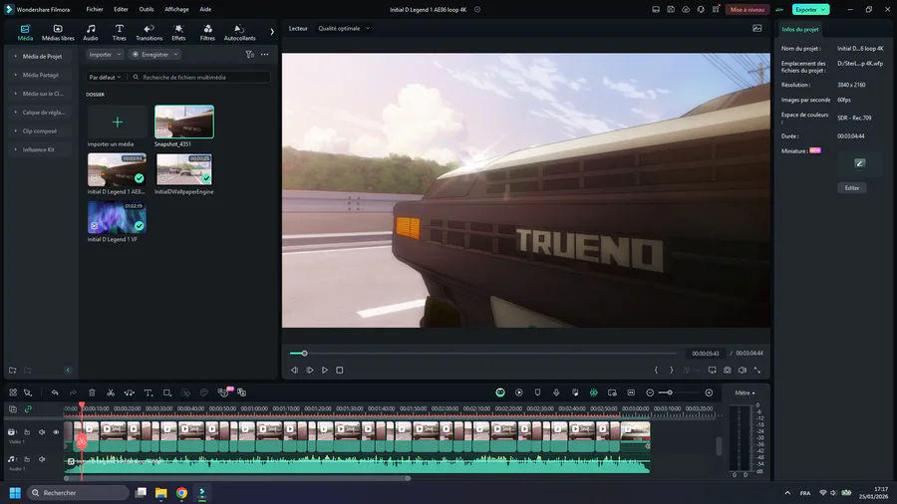Image resolution: width=897 pixels, height=504 pixels.
Task: Select the Snapshot_4351 media thumbnail
Action: click(x=184, y=122)
